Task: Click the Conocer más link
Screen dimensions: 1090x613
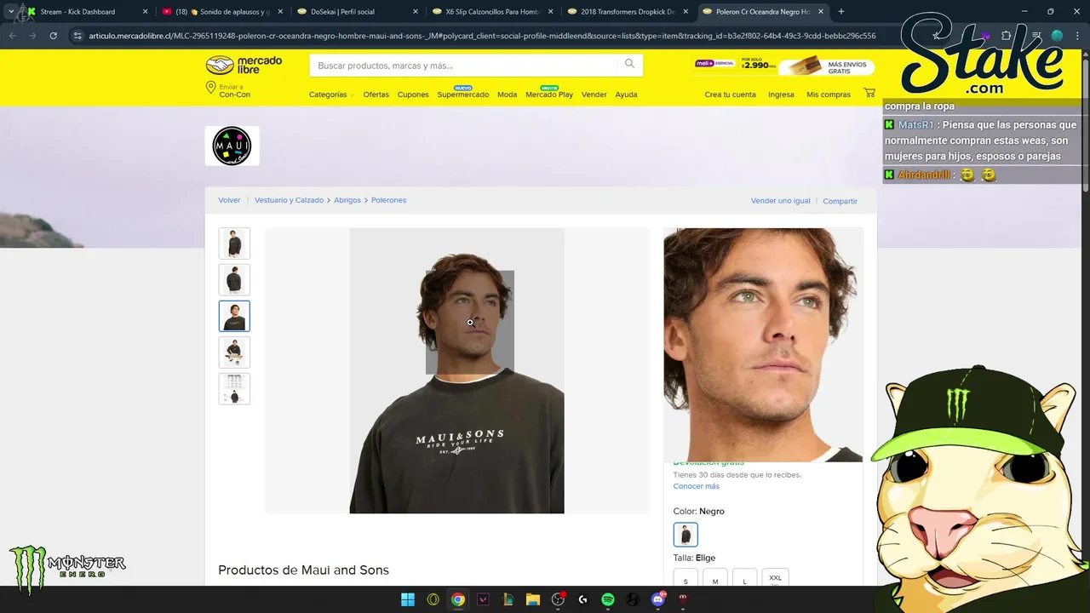Action: coord(696,486)
